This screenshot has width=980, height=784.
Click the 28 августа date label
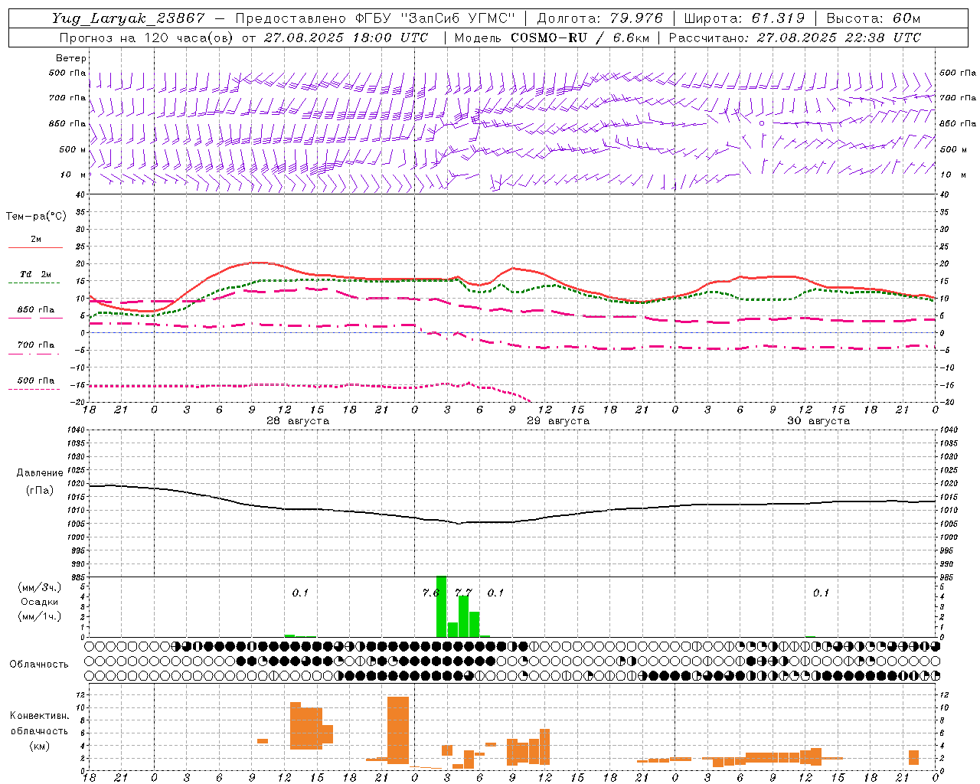coord(298,421)
